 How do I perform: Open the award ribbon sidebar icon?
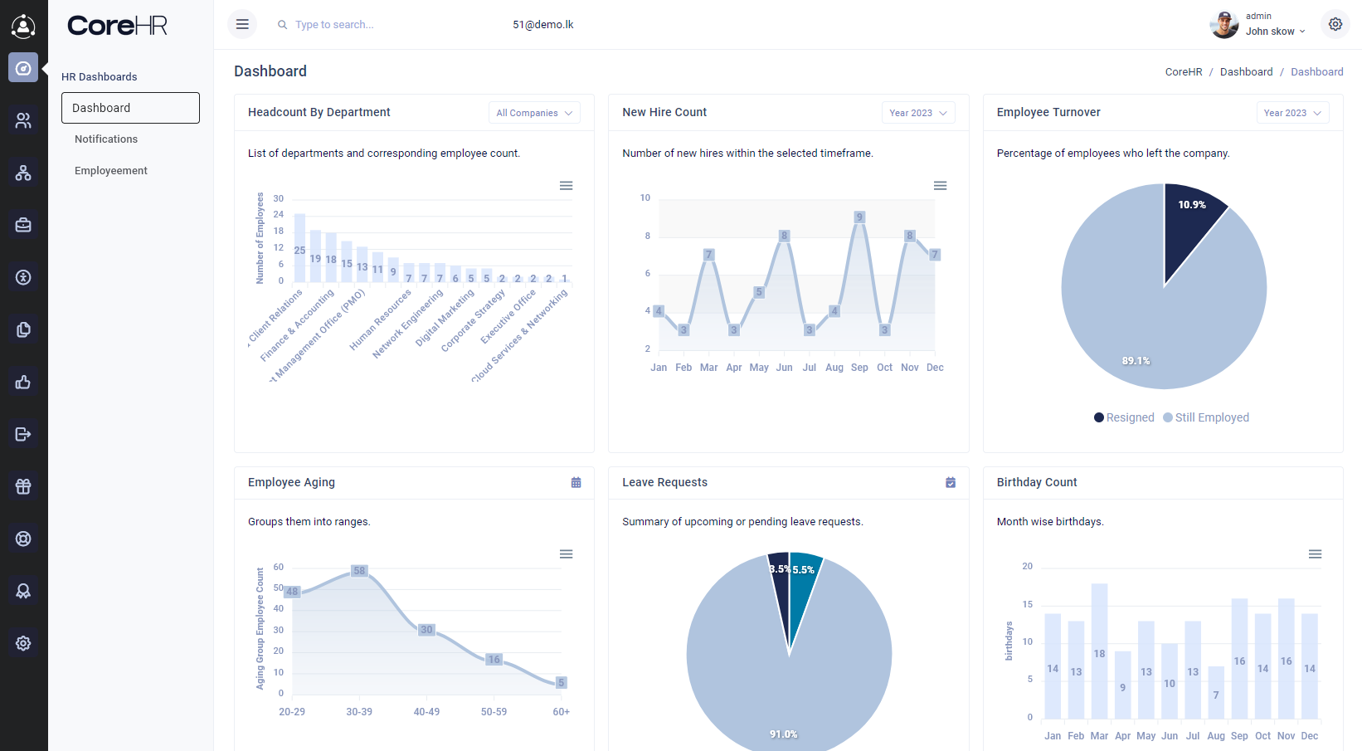coord(23,591)
